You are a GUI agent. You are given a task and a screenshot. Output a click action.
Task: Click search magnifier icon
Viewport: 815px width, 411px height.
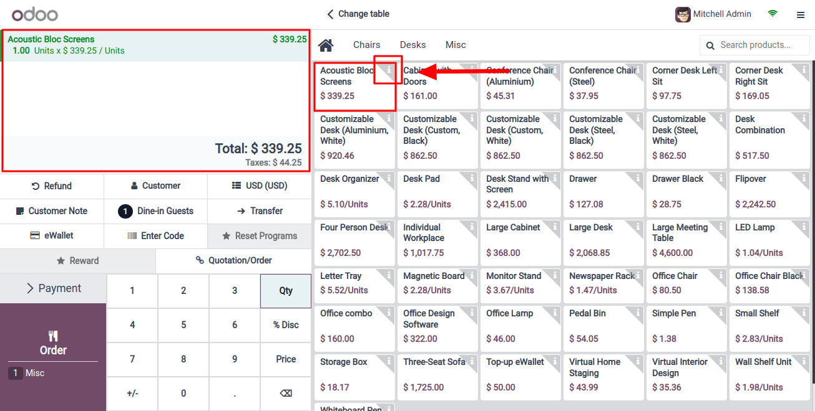tap(710, 45)
